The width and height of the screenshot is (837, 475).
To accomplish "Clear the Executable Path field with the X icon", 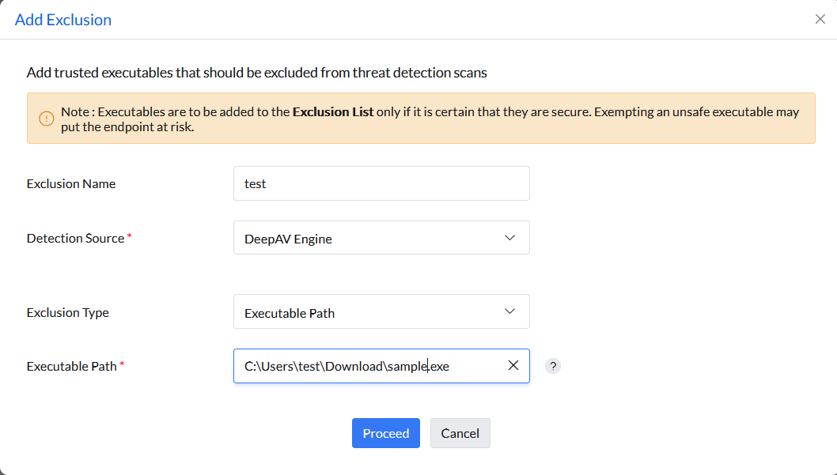I will click(513, 365).
